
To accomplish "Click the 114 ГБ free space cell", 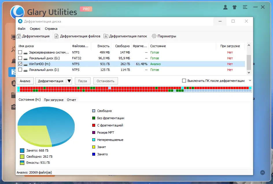I will [x=125, y=70].
